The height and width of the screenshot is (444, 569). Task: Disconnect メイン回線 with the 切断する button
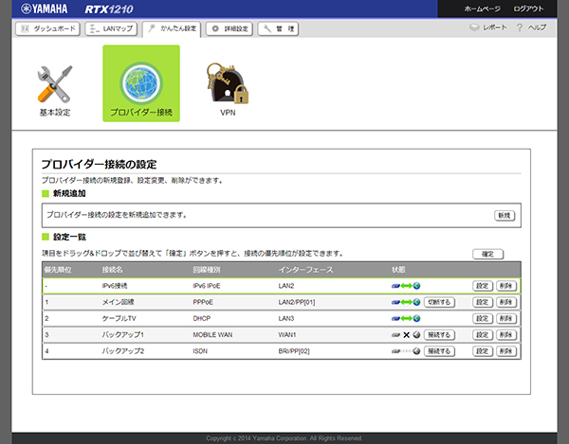coord(445,302)
